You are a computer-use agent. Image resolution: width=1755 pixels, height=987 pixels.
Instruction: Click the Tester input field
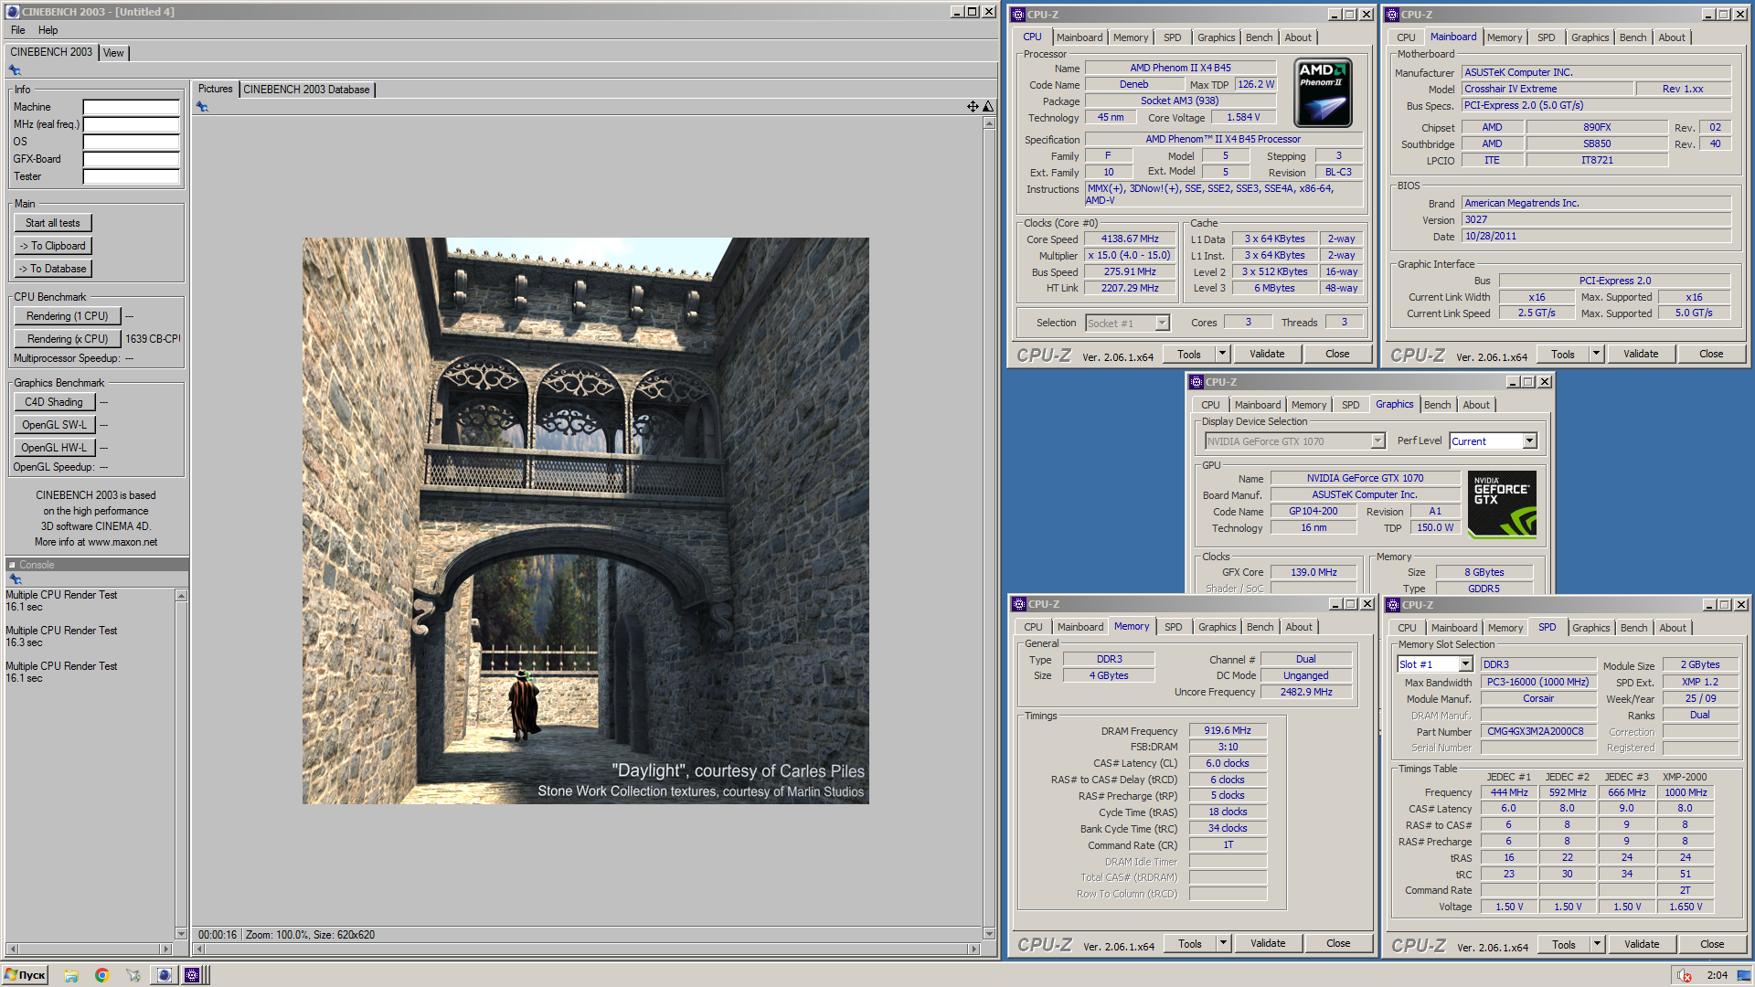click(131, 176)
